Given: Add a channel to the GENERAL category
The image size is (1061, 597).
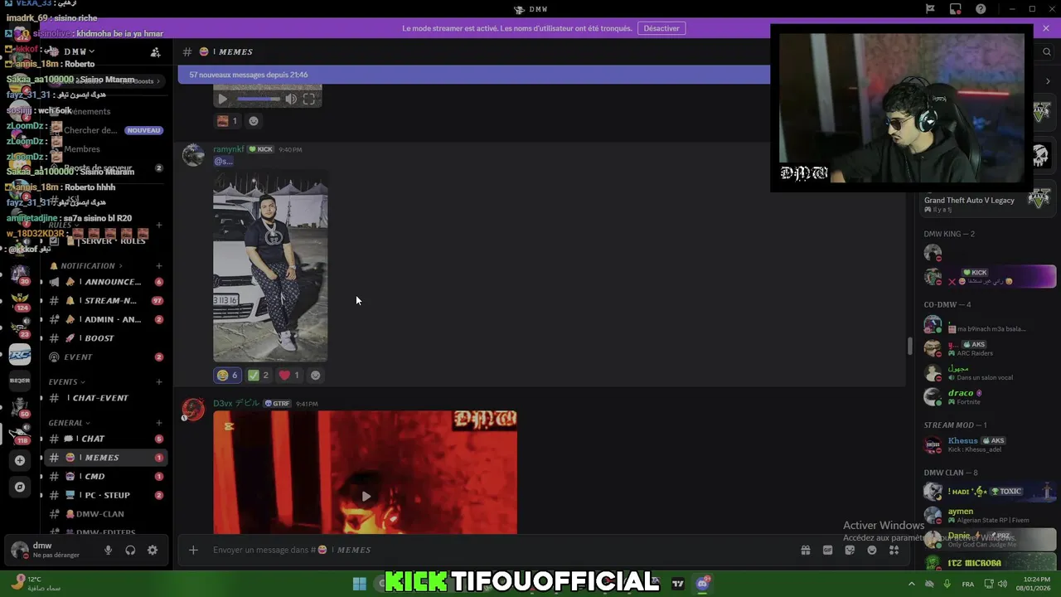Looking at the screenshot, I should coord(159,423).
